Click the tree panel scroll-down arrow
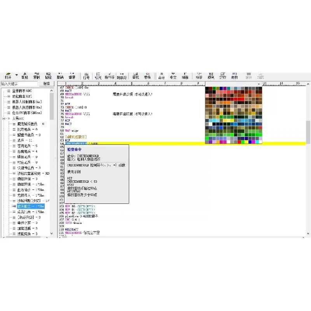The height and width of the screenshot is (311, 311). point(52,234)
